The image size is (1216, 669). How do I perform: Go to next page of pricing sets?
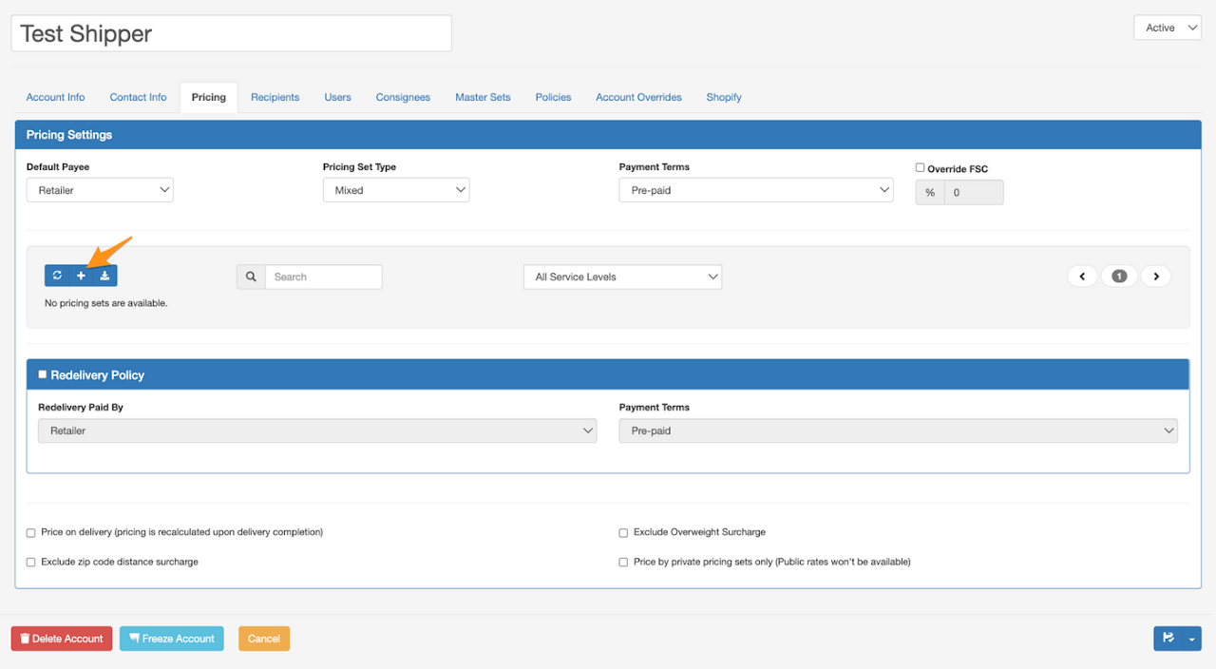tap(1156, 277)
